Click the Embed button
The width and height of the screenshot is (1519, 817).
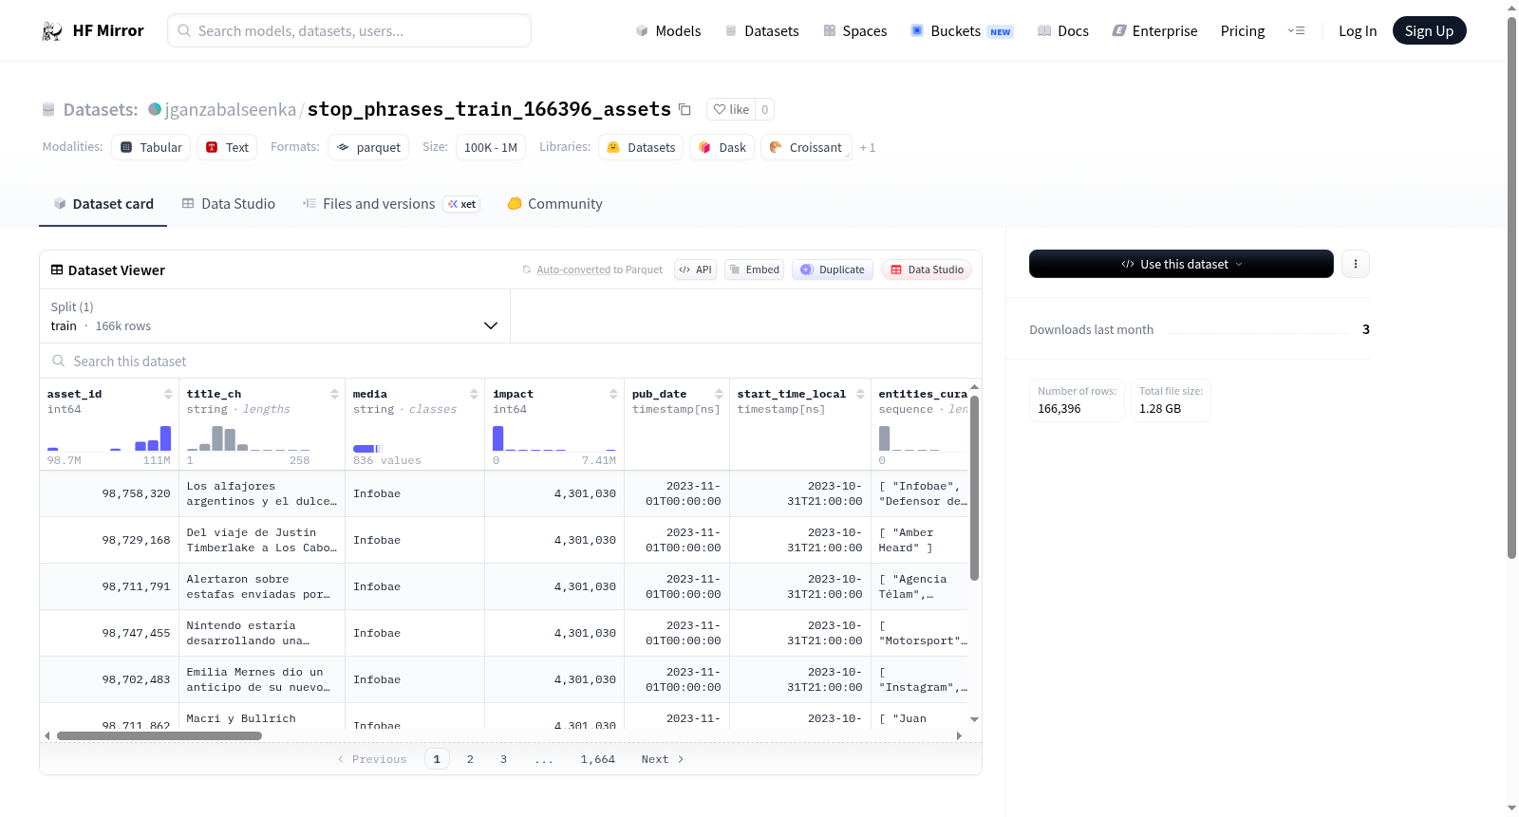pyautogui.click(x=754, y=269)
